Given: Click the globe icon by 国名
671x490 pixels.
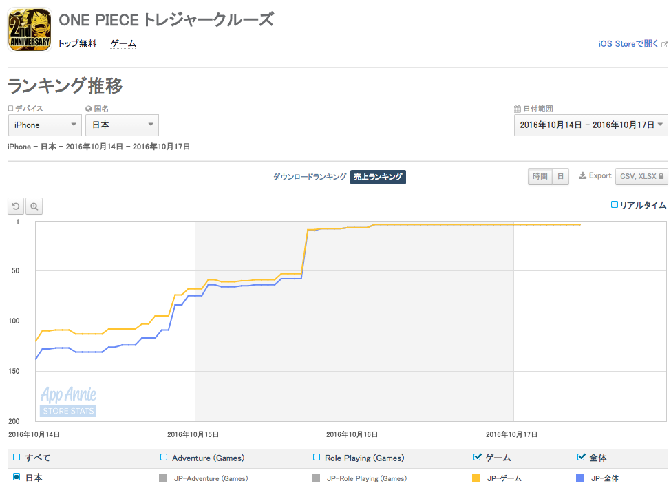Looking at the screenshot, I should pyautogui.click(x=89, y=109).
